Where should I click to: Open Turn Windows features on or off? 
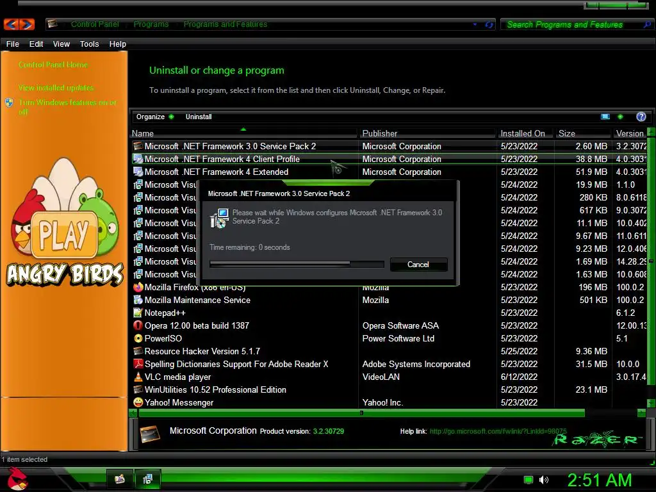pyautogui.click(x=68, y=107)
